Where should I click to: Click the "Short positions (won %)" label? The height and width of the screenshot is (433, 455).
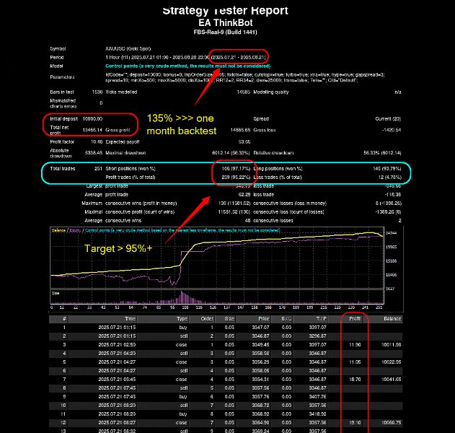[131, 169]
